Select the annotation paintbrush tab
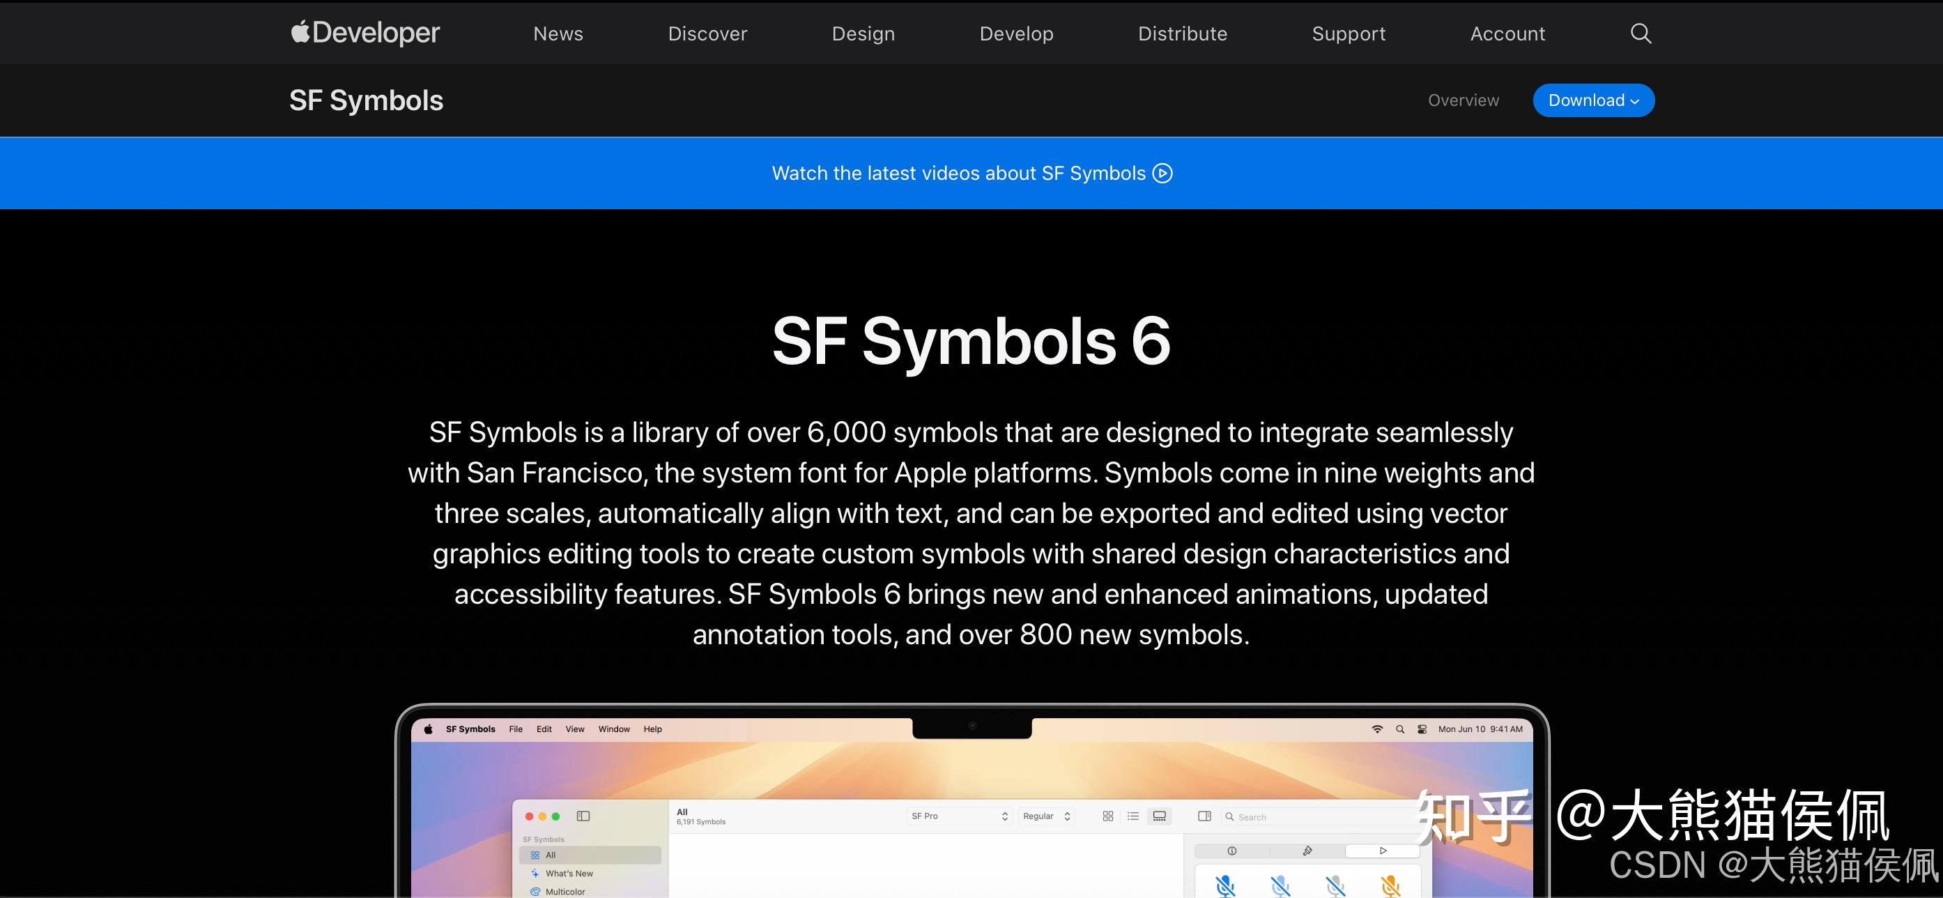This screenshot has width=1943, height=898. click(1307, 851)
